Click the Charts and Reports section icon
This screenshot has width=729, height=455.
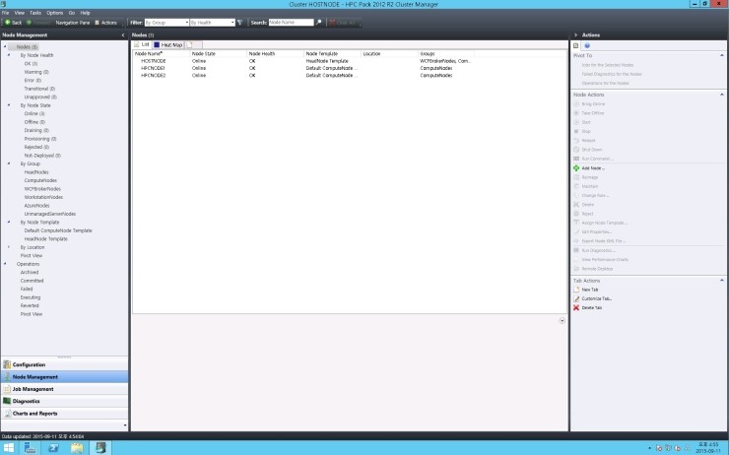point(7,414)
